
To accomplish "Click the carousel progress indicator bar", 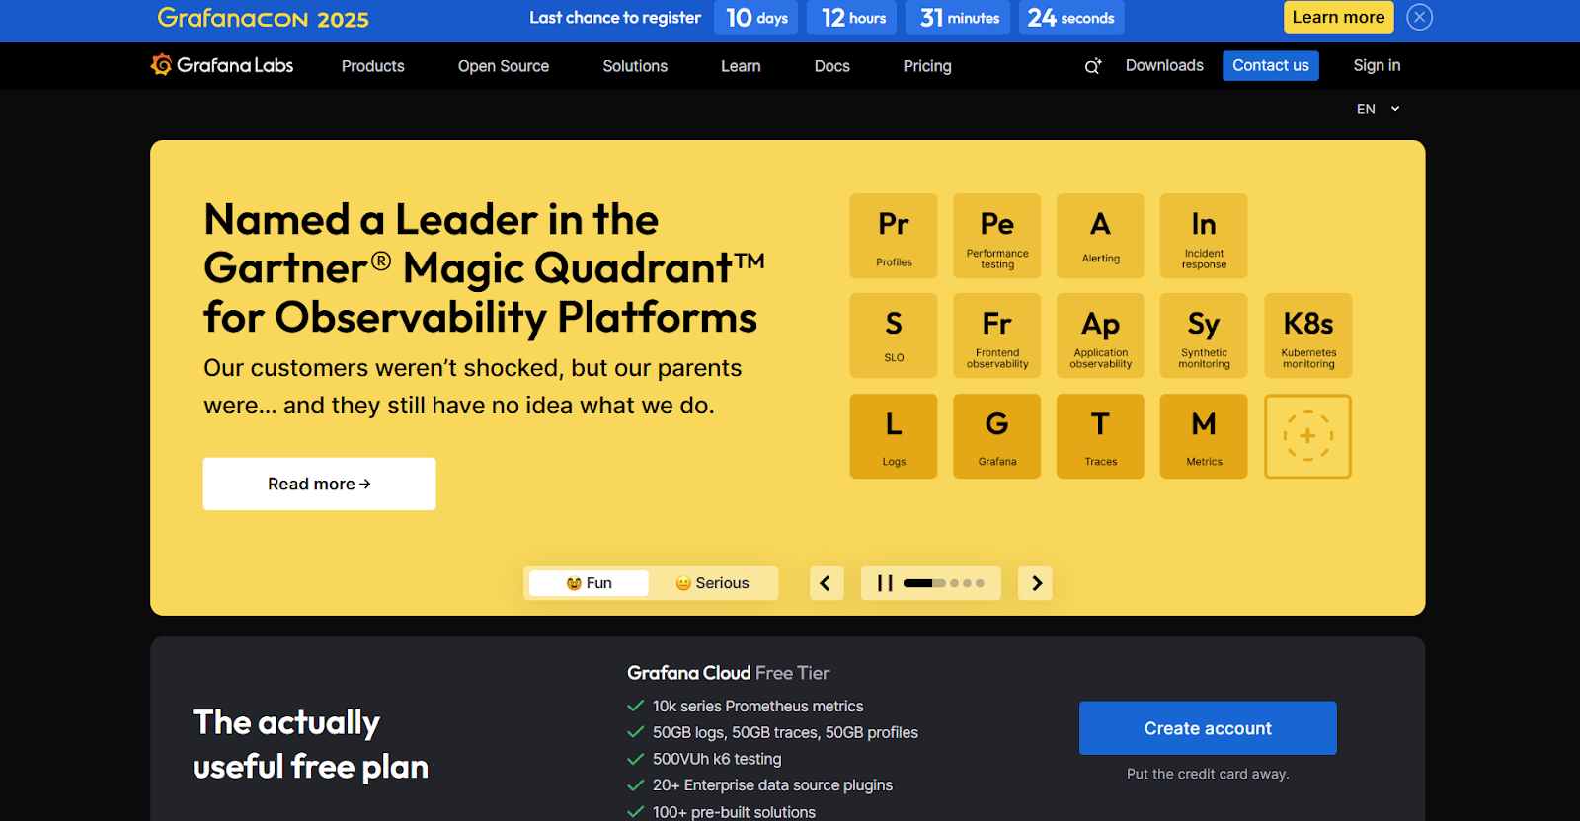I will coord(924,583).
